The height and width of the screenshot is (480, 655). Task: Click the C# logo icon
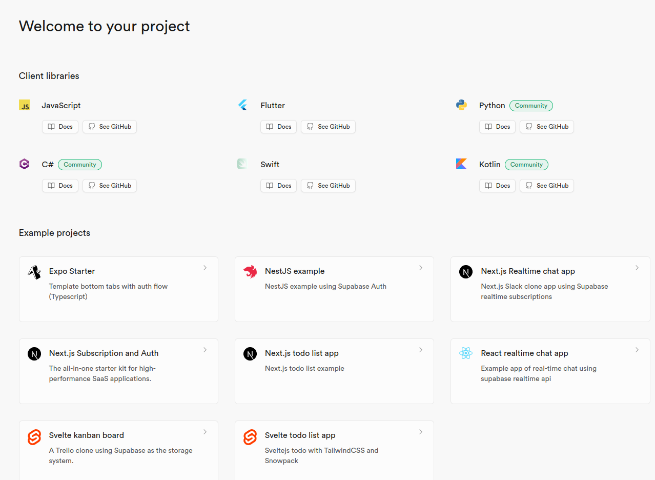(24, 164)
